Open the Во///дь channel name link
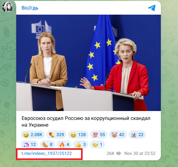Image resolution: width=178 pixels, height=167 pixels. pyautogui.click(x=30, y=8)
